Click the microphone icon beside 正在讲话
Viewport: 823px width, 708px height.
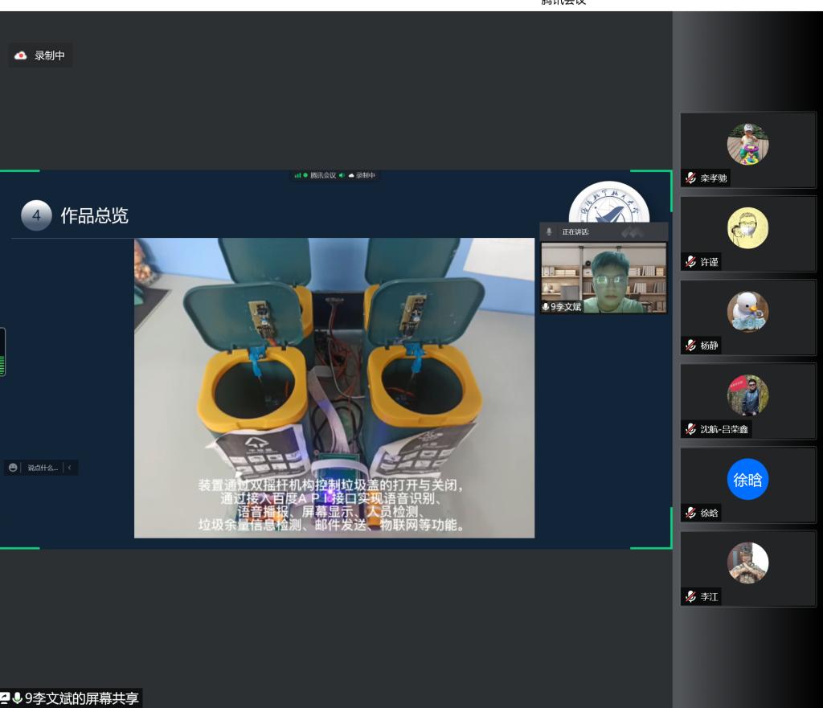click(x=549, y=232)
